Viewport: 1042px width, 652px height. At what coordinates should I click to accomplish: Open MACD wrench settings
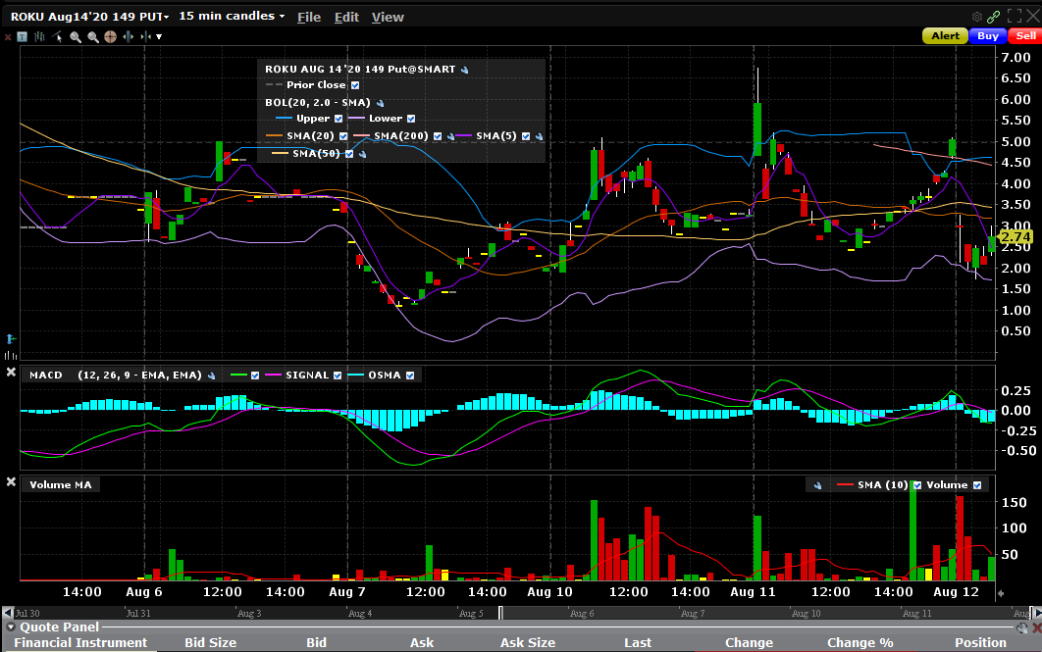point(211,376)
